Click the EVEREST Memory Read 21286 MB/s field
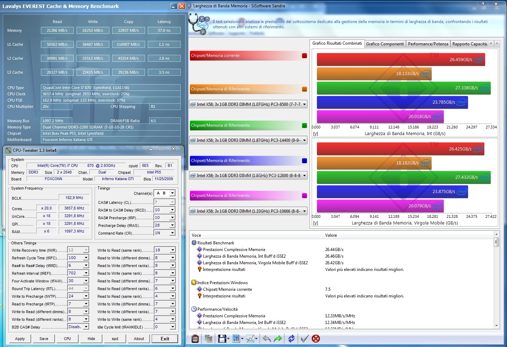Screen dimensions: 507x347 pos(57,30)
